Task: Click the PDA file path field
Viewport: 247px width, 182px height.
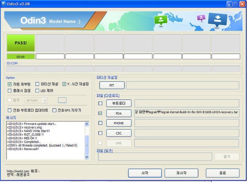Action: coord(187,113)
